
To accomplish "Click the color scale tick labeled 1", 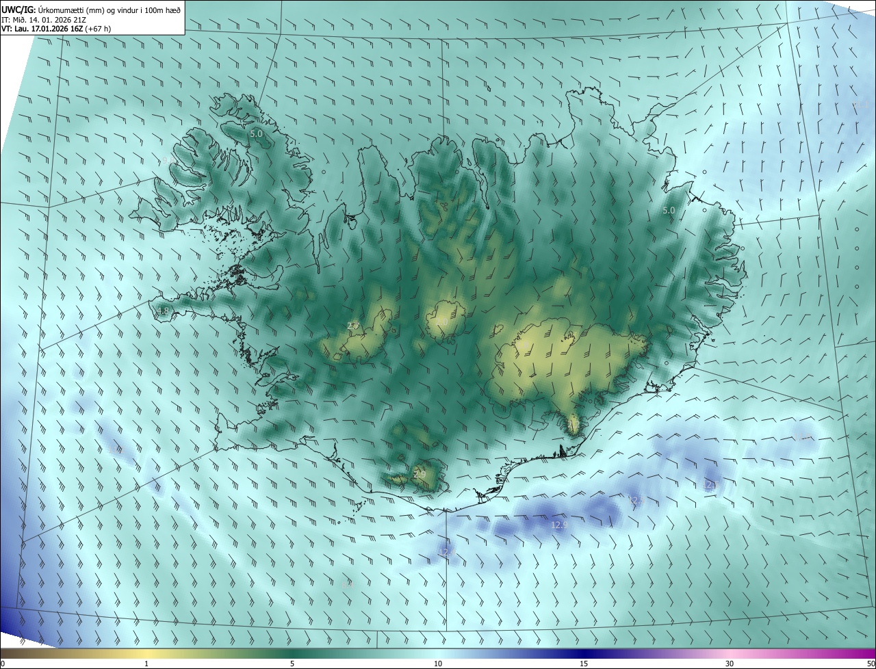I will (146, 664).
